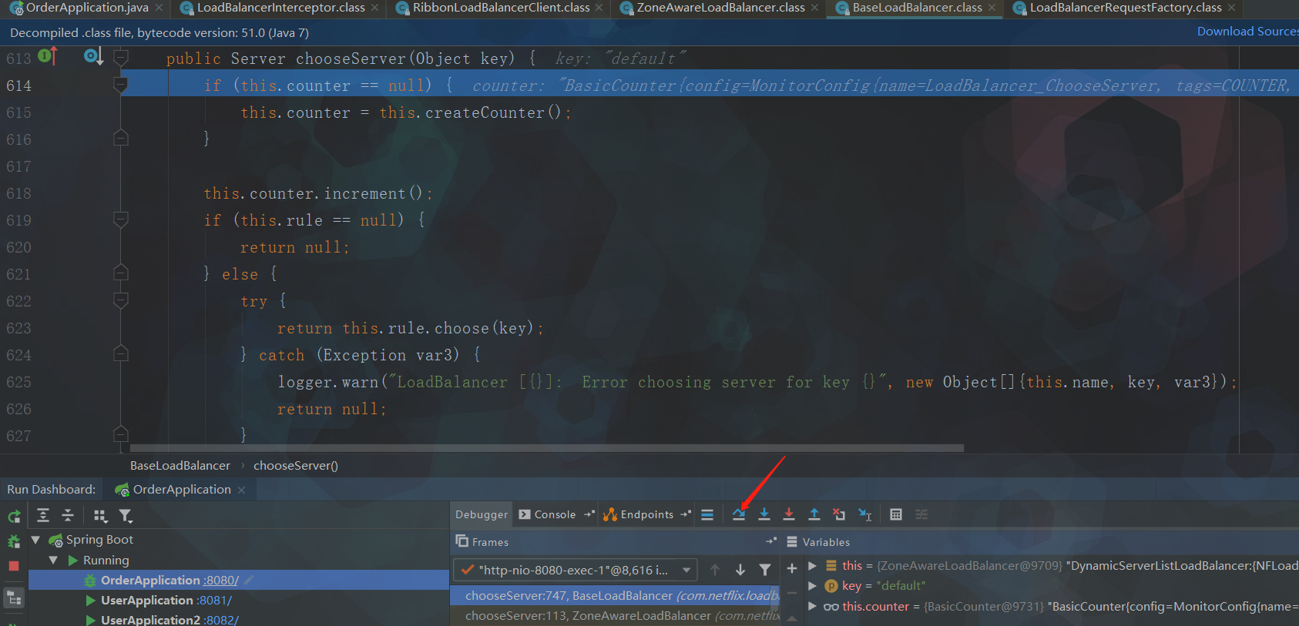
Task: Select frame chooseServer:113, ZoneAwareLoadBalancer
Action: 615,615
